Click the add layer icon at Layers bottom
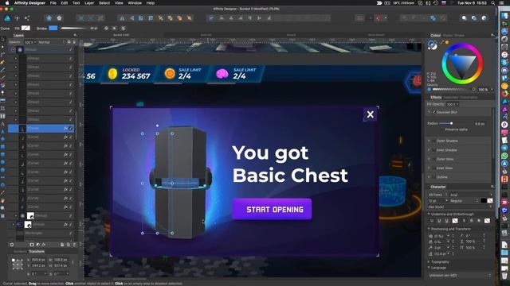The width and height of the screenshot is (510, 286). [69, 245]
